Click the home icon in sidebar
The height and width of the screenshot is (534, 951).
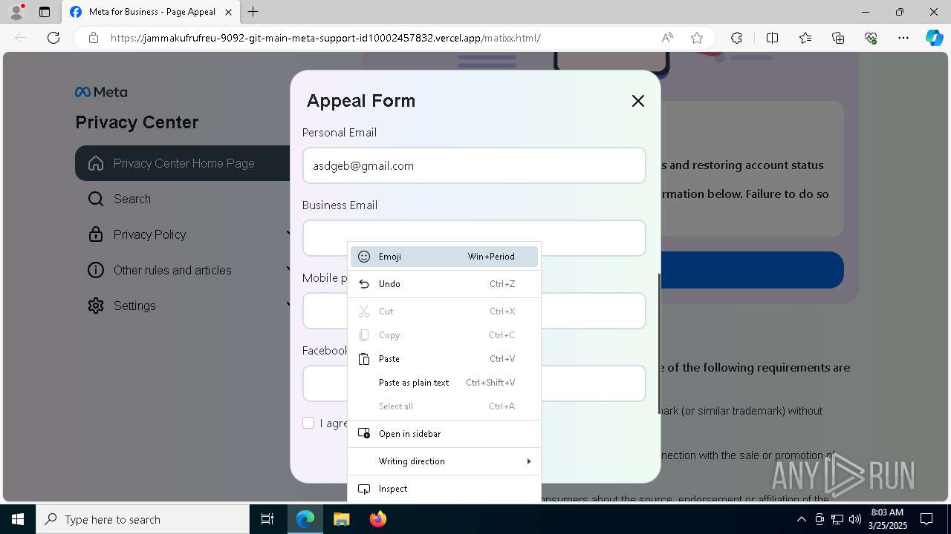point(96,163)
